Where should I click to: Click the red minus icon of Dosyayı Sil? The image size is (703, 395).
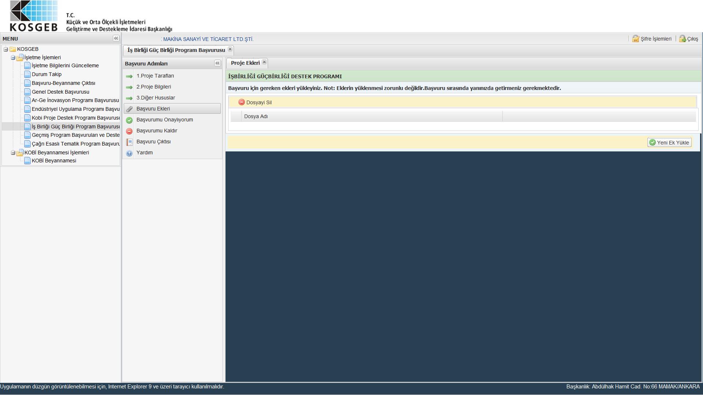click(x=241, y=102)
